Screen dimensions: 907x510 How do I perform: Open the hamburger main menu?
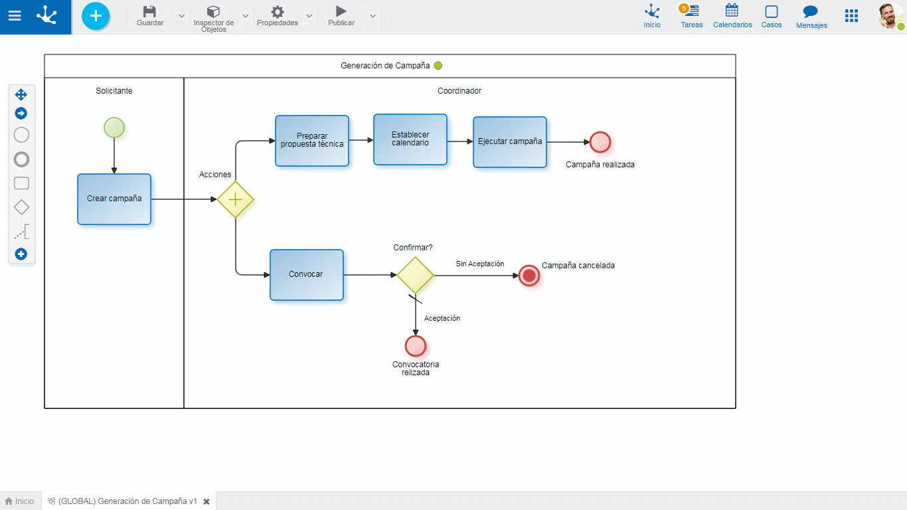tap(15, 16)
